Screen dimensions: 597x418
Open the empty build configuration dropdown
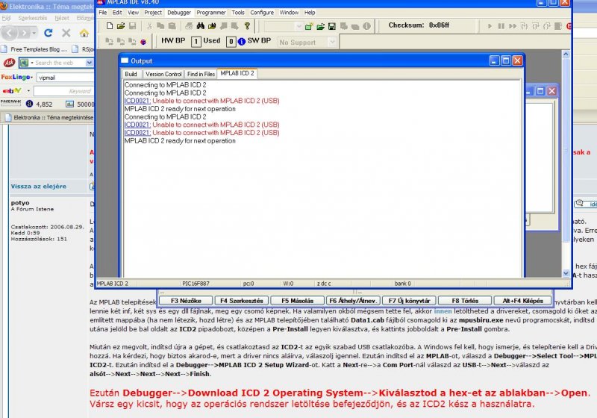click(x=298, y=26)
